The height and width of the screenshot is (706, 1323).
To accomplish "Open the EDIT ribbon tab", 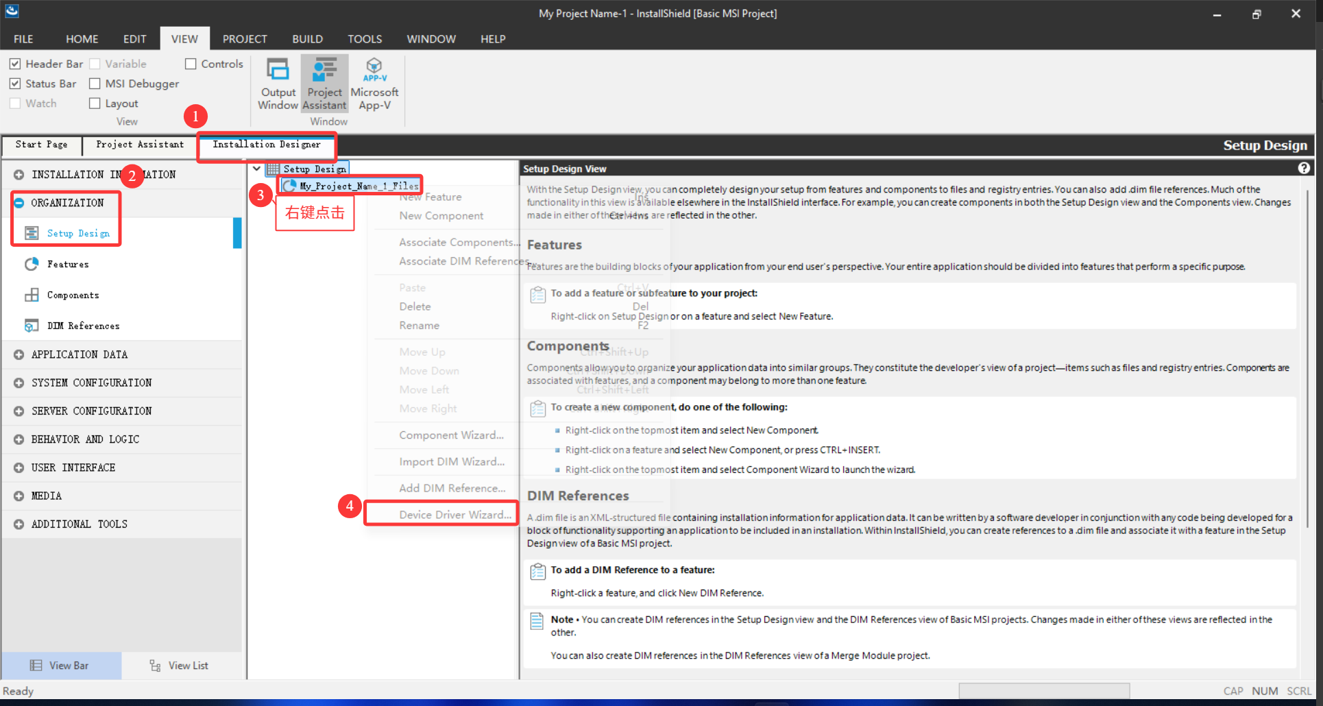I will click(135, 39).
